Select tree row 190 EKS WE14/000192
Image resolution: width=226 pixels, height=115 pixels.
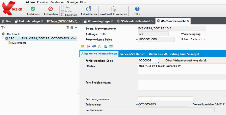[x=41, y=39]
